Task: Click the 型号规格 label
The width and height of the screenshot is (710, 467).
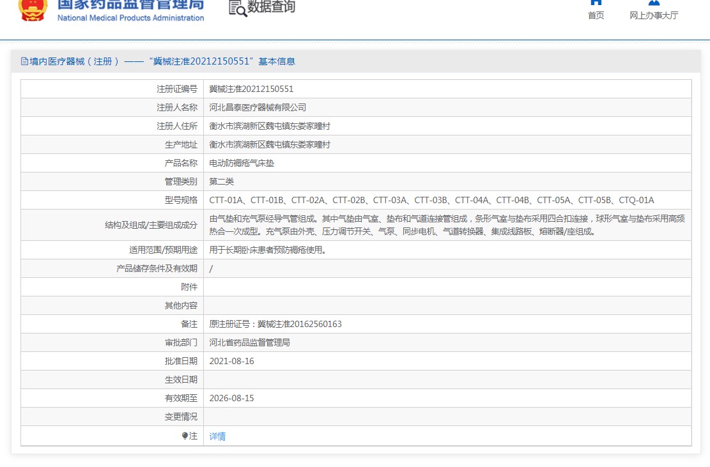Action: click(181, 200)
